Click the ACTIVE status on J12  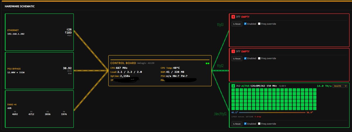pos(245,86)
